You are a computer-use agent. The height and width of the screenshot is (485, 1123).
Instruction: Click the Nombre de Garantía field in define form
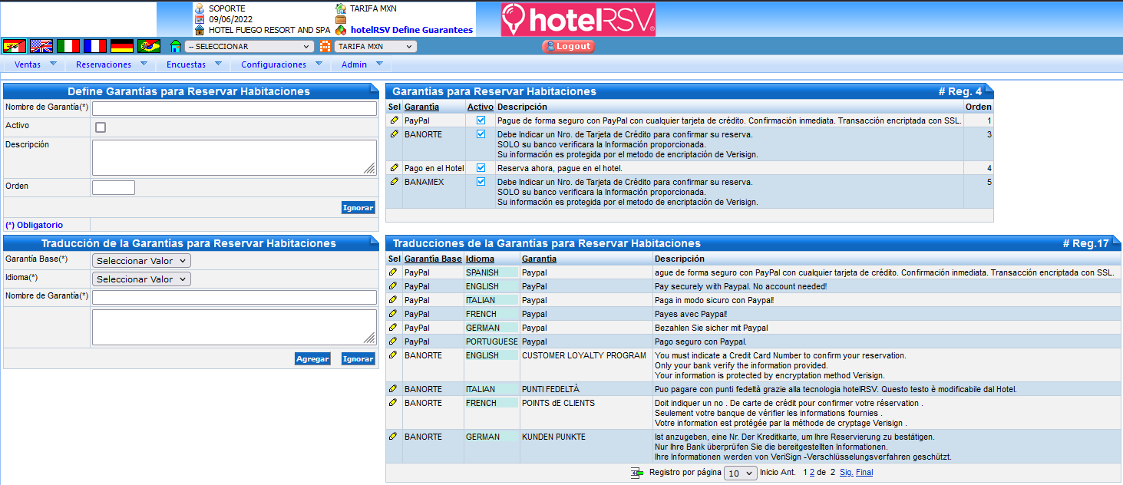(234, 109)
